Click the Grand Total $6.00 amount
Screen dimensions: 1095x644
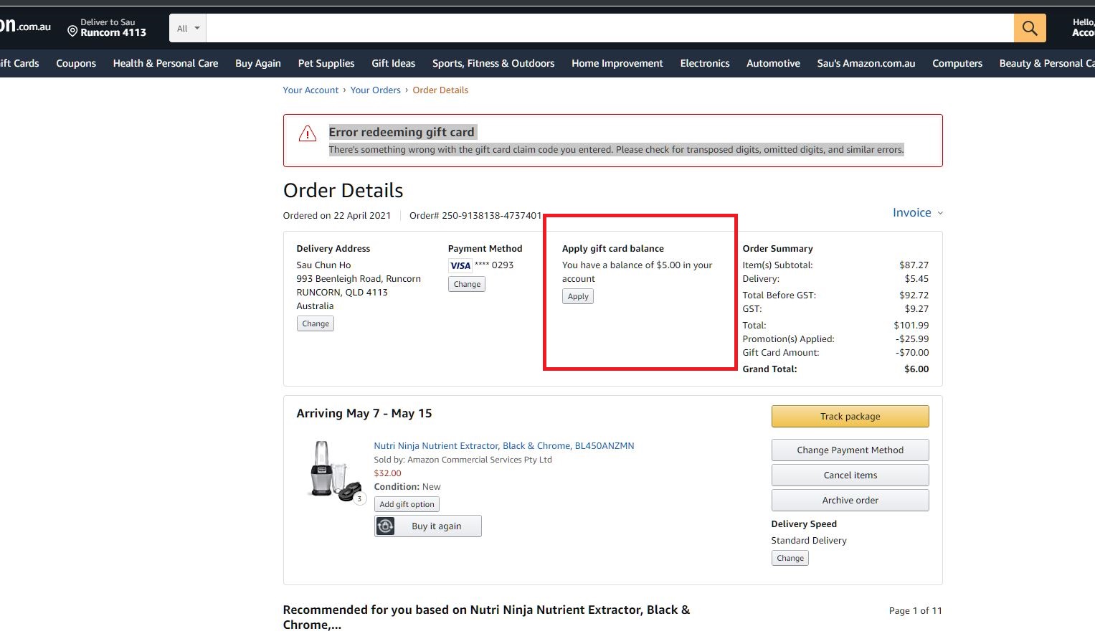pyautogui.click(x=916, y=369)
